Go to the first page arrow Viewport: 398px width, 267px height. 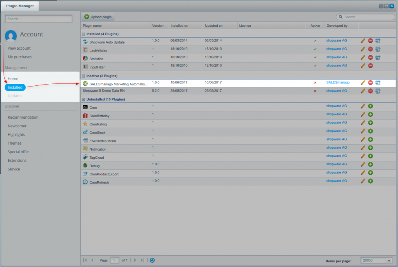(85, 260)
